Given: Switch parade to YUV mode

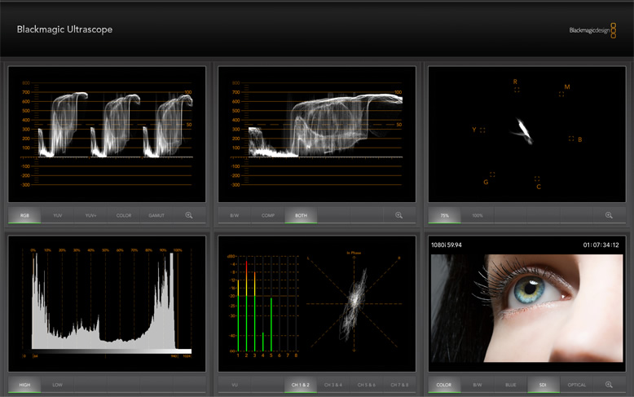Looking at the screenshot, I should click(58, 215).
